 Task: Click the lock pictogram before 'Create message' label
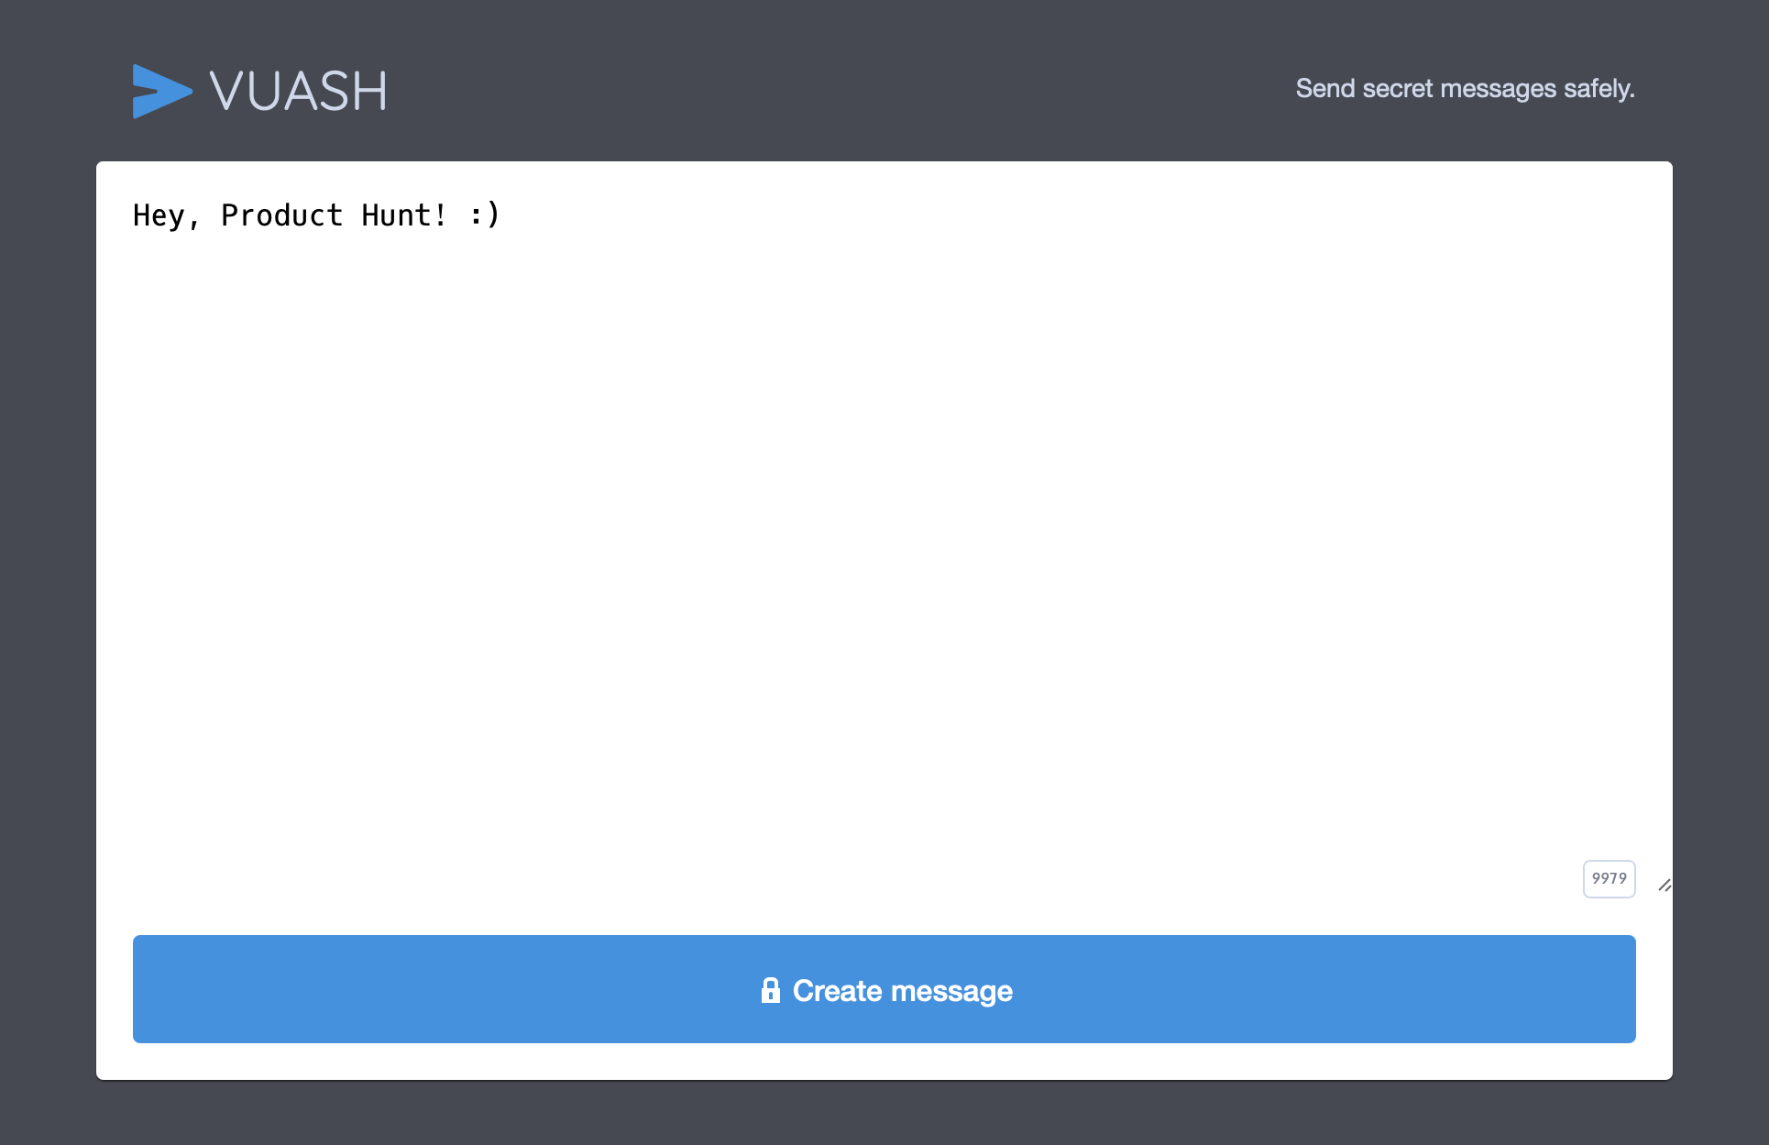pos(769,990)
